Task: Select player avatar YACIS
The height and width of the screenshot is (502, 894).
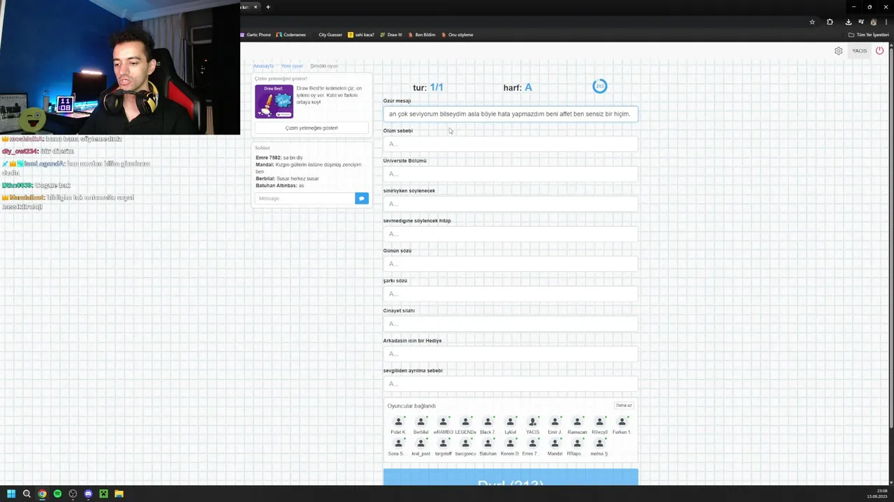Action: tap(532, 425)
